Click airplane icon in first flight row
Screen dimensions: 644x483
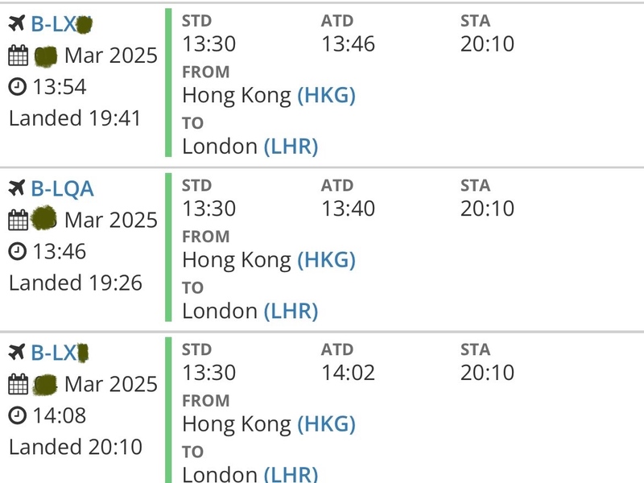[17, 23]
